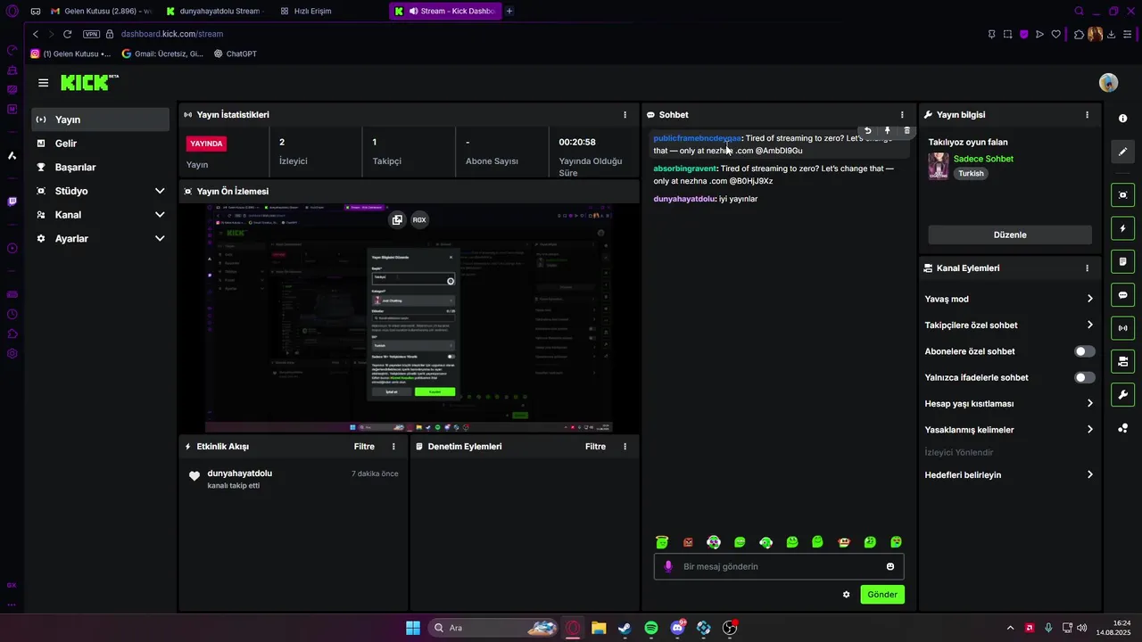Open Filtre dropdown in Etkinlik Akışı

point(364,447)
